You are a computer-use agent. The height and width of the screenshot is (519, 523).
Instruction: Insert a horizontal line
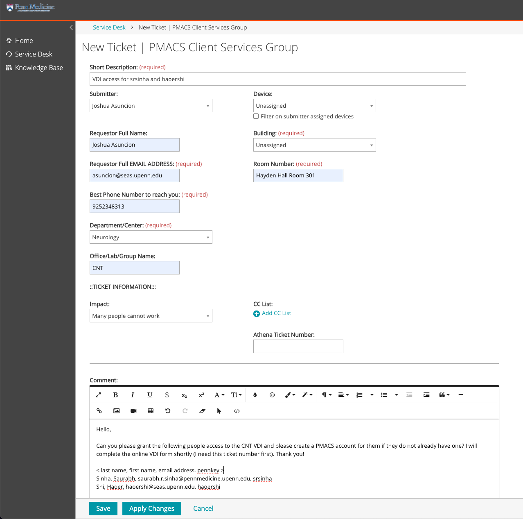point(461,395)
